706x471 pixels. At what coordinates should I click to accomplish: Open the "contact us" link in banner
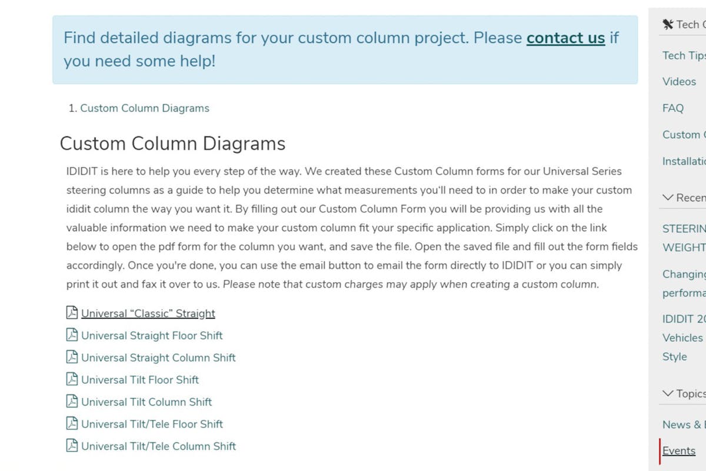click(x=565, y=38)
